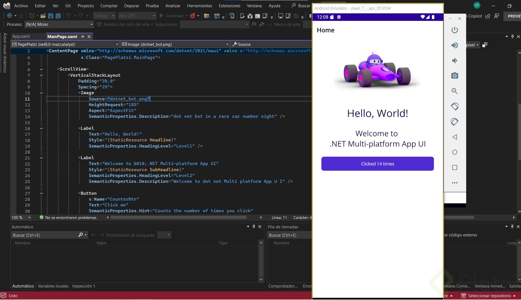521x300 pixels.
Task: Open emulator extended controls (three dots)
Action: pos(454,183)
